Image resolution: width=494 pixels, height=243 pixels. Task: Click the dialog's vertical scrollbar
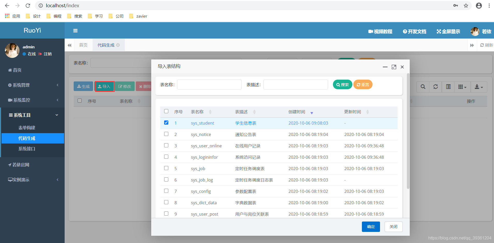tap(408, 131)
